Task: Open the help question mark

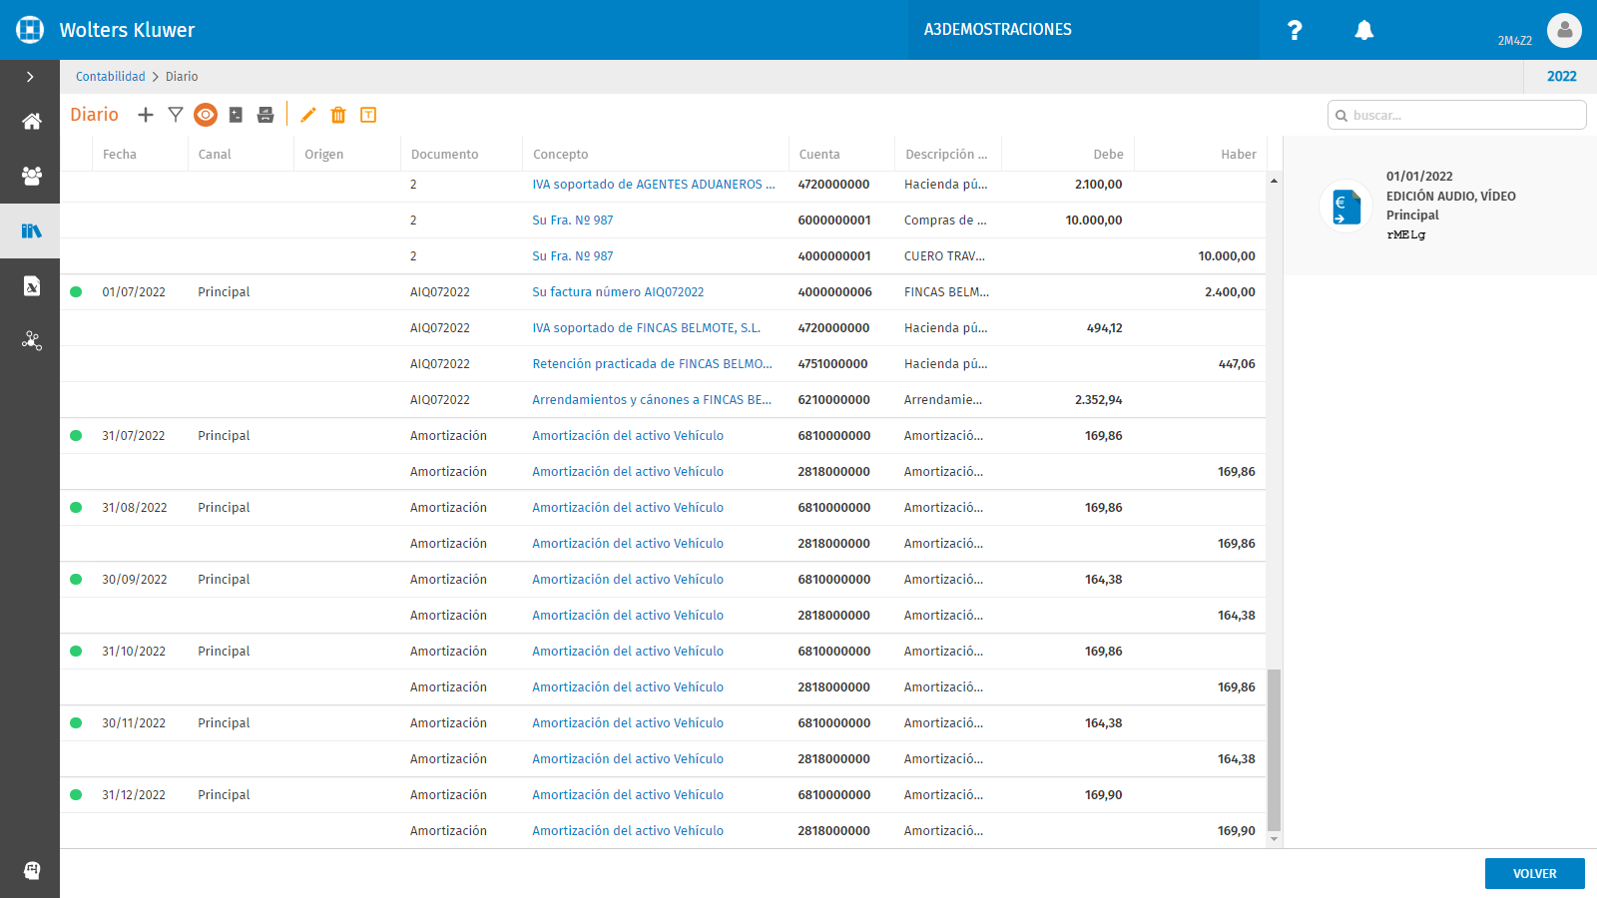Action: (1295, 30)
